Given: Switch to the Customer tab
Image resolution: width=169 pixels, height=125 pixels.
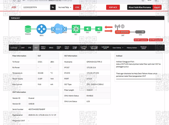Looking at the screenshot, I should pos(14,48).
